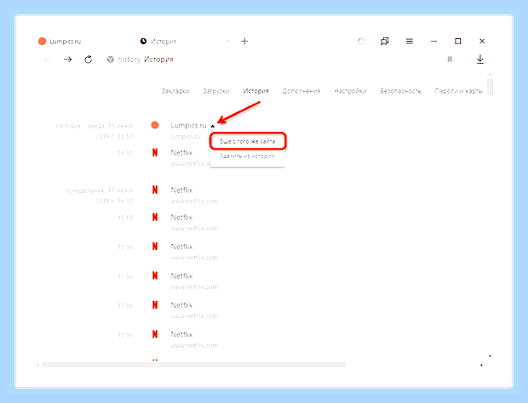Image resolution: width=528 pixels, height=403 pixels.
Task: Click the Lumpics.ru orange favicon in history
Action: [x=155, y=125]
